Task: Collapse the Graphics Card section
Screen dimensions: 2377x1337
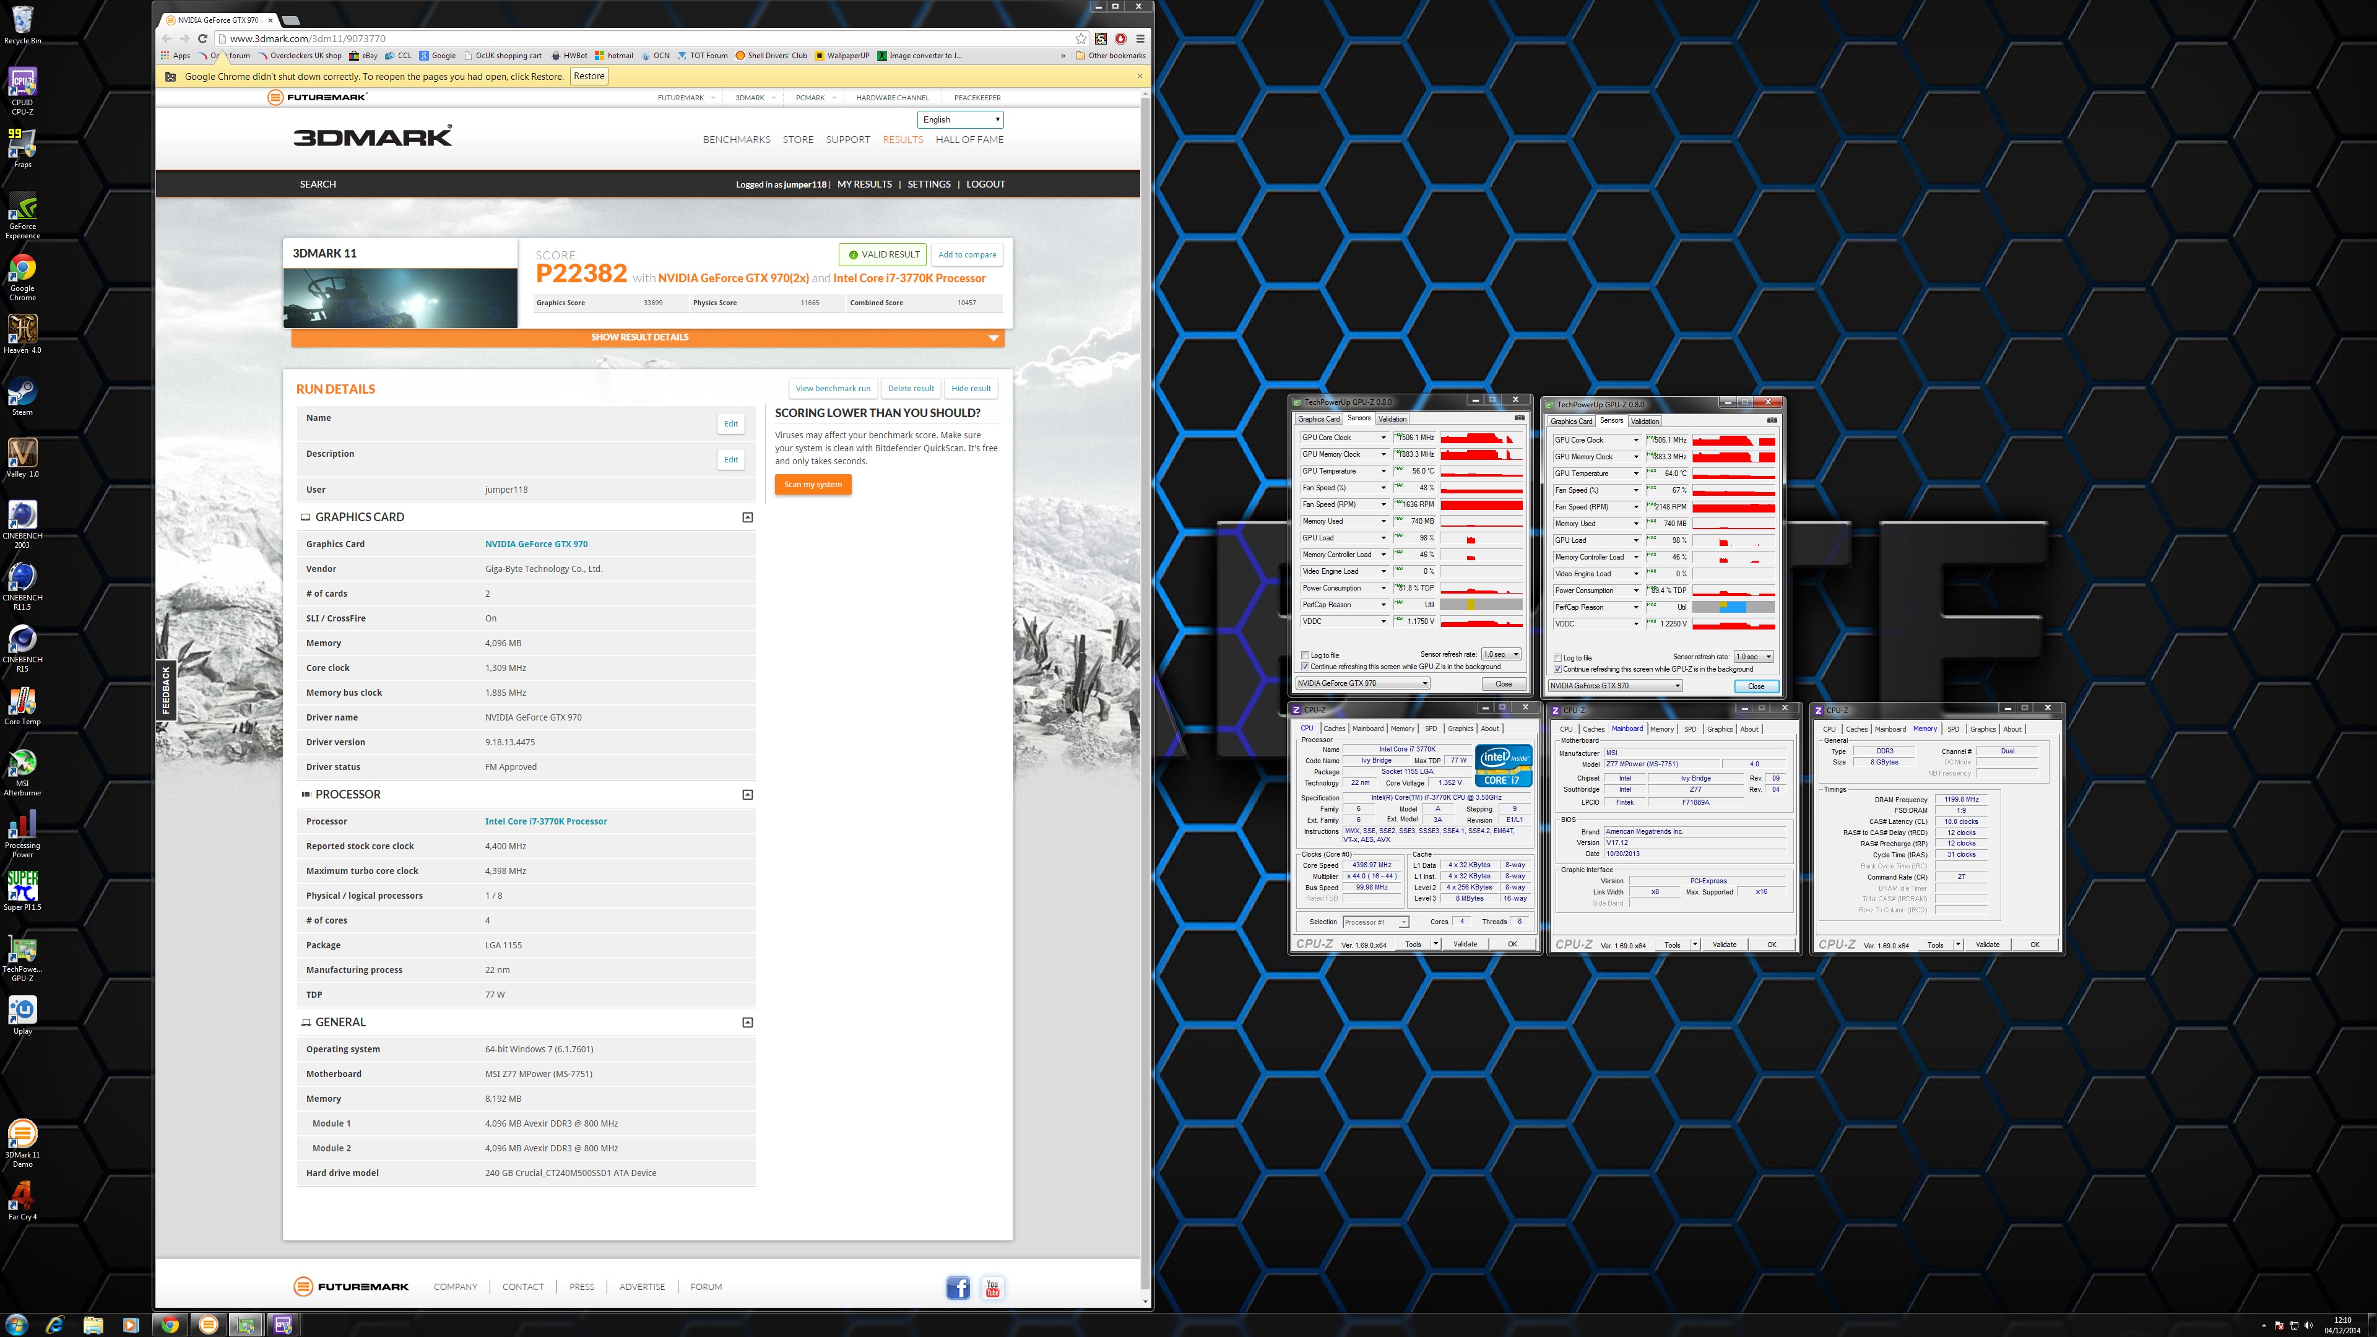Action: tap(747, 517)
